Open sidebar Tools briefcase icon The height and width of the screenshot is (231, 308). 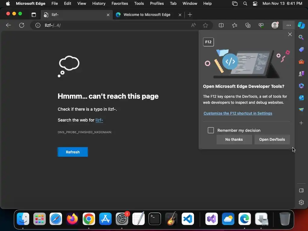301,62
